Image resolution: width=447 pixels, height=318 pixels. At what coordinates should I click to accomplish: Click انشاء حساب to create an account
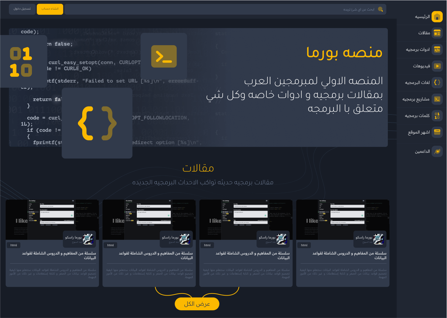point(50,9)
